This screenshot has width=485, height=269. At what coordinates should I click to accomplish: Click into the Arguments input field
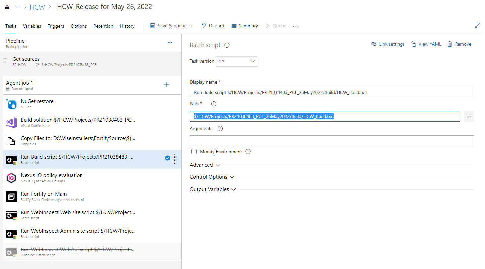pos(332,141)
